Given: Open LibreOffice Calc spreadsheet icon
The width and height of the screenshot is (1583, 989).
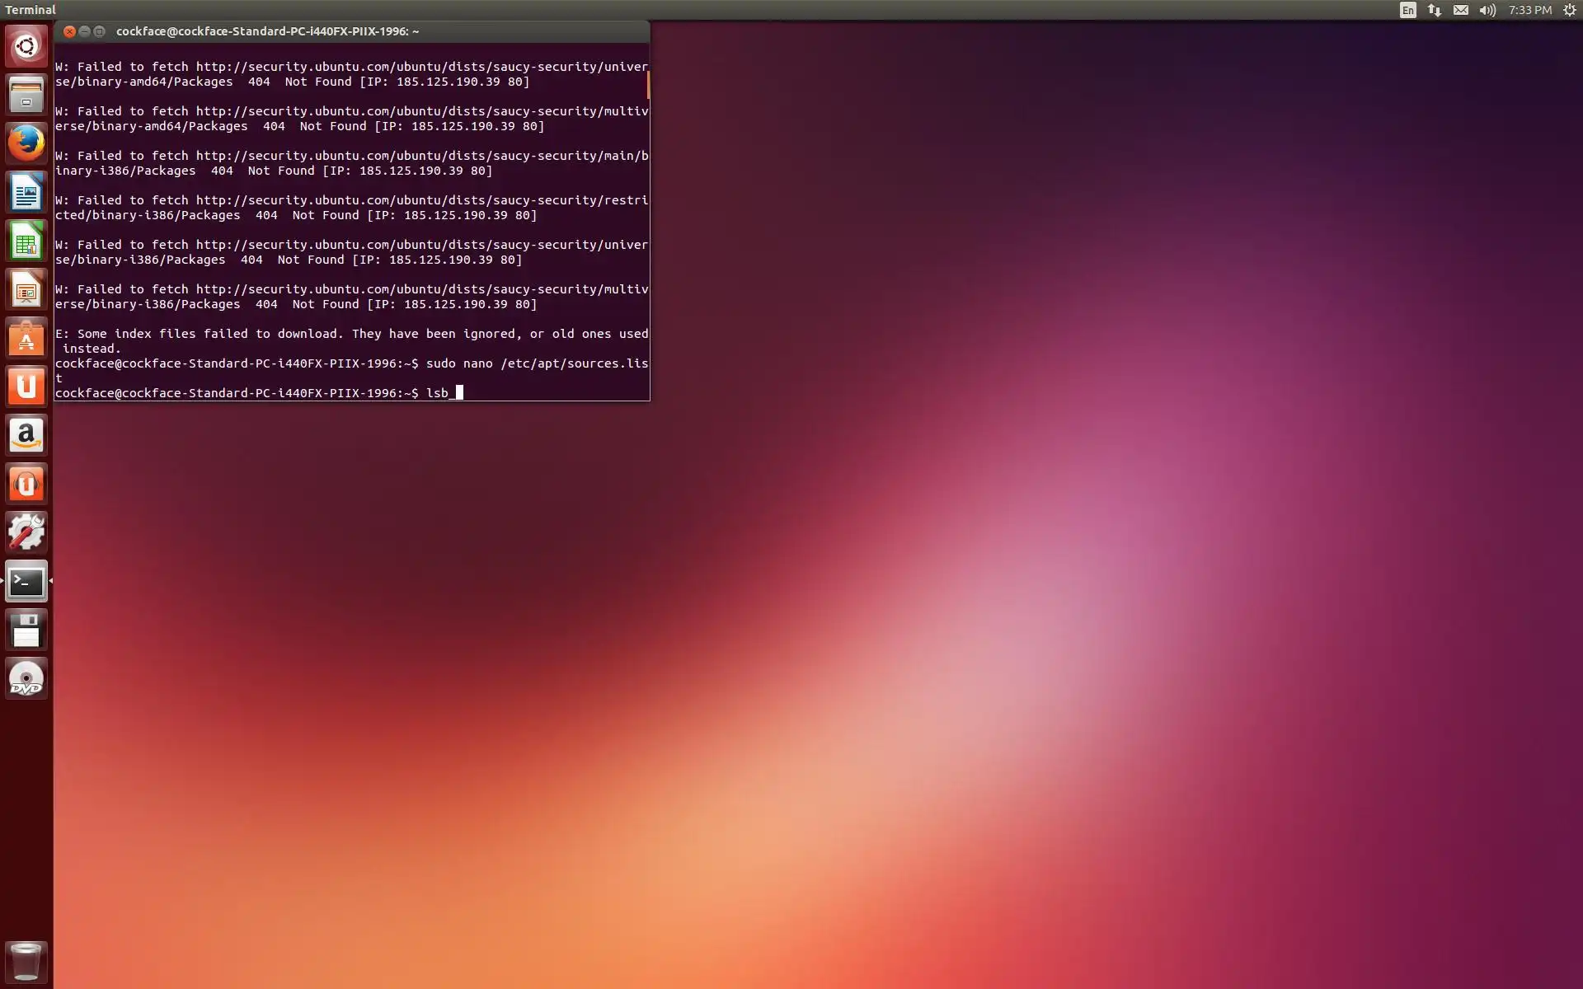Looking at the screenshot, I should (x=26, y=241).
